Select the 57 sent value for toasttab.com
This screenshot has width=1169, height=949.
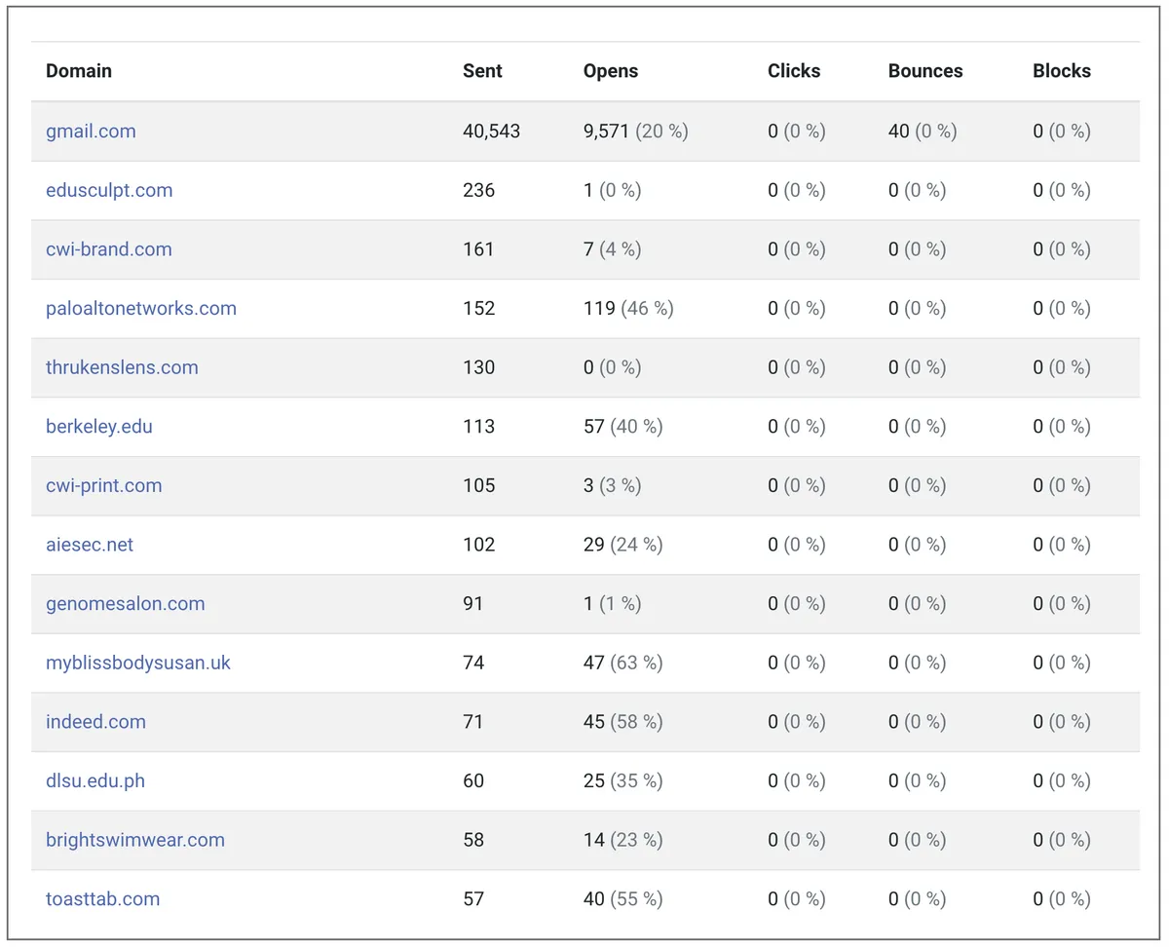coord(473,898)
